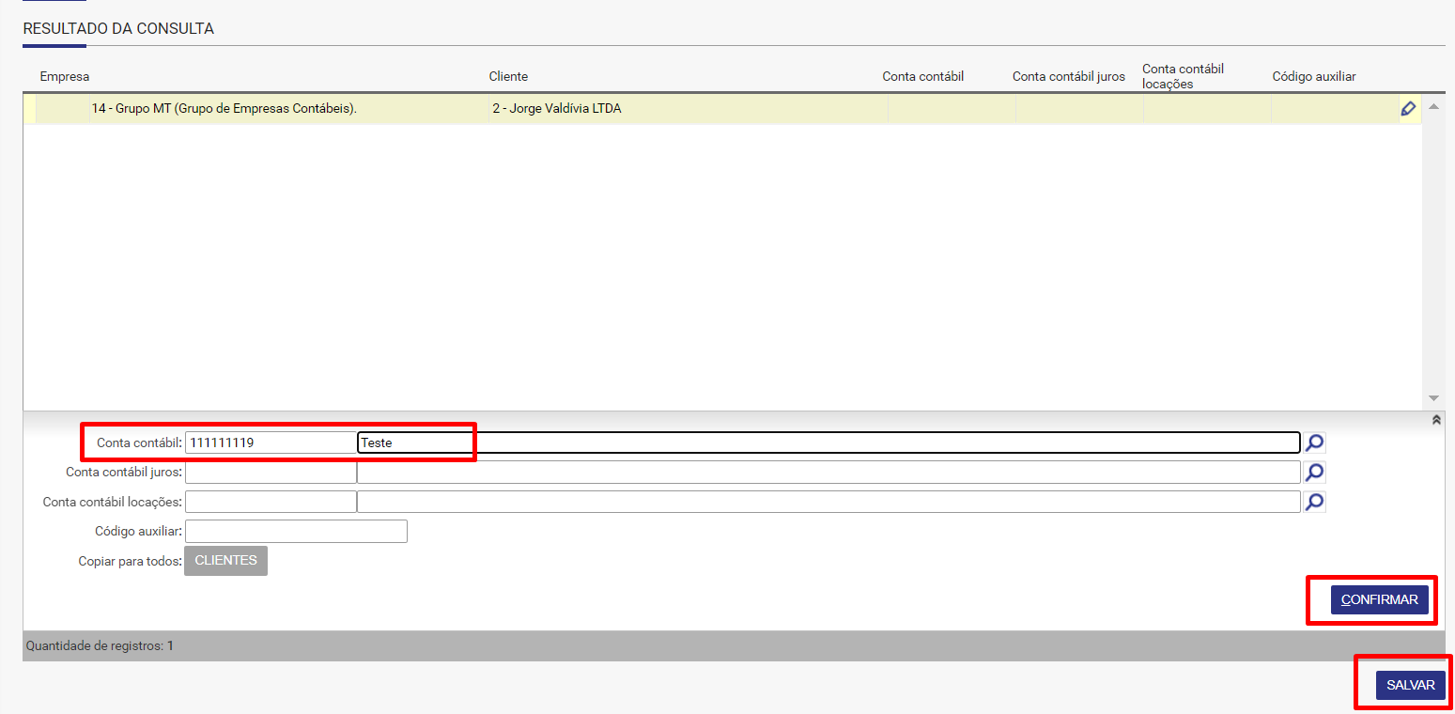The width and height of the screenshot is (1455, 714).
Task: Click the RESULTADO DA CONSULTA heading
Action: [118, 28]
